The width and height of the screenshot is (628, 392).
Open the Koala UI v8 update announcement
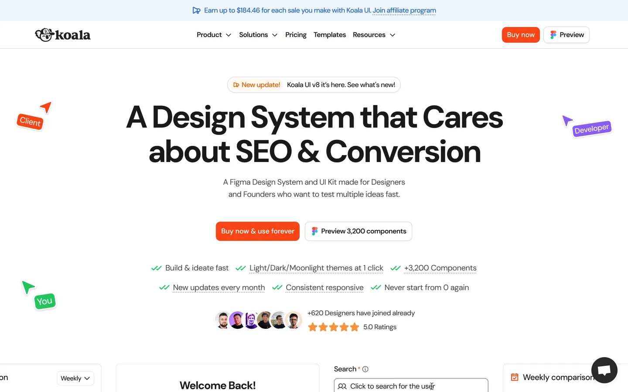coord(314,85)
